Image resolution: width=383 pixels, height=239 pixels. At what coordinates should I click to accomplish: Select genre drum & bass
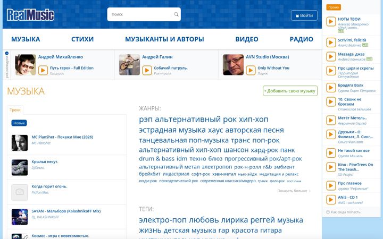tap(156, 158)
